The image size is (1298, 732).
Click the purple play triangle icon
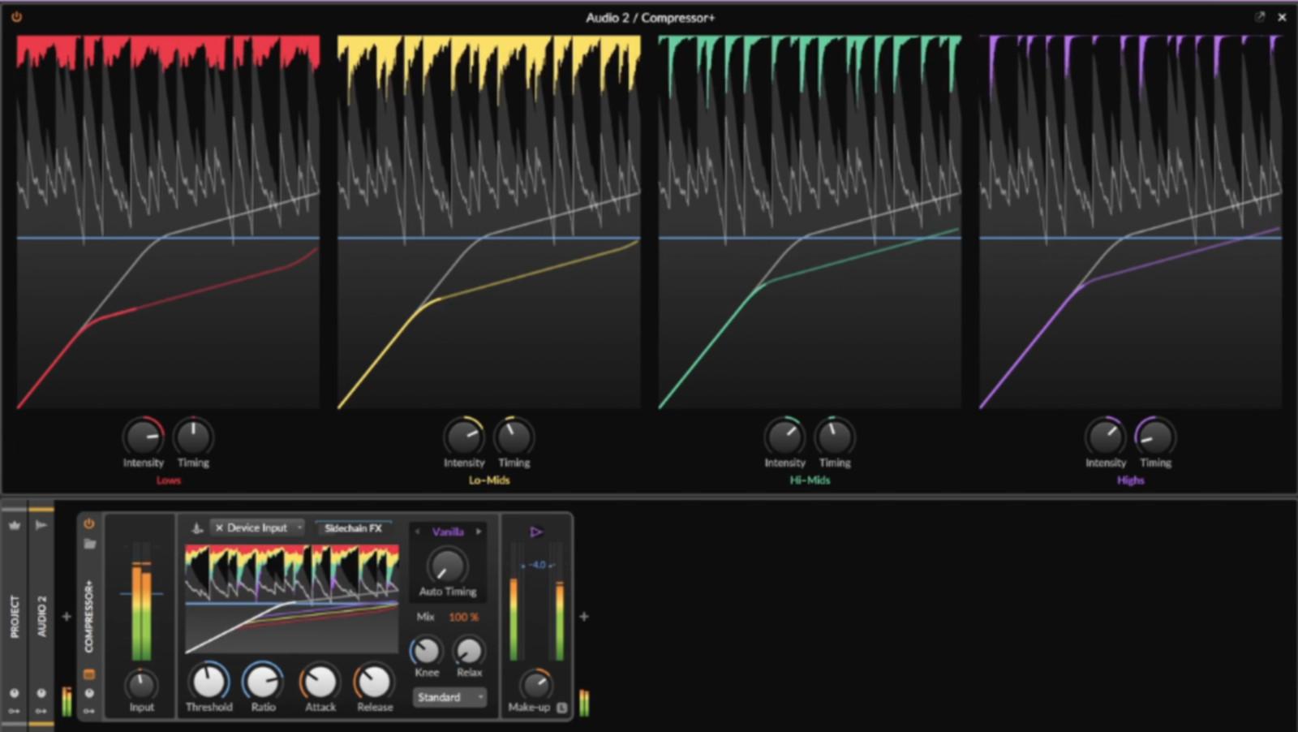pyautogui.click(x=535, y=532)
